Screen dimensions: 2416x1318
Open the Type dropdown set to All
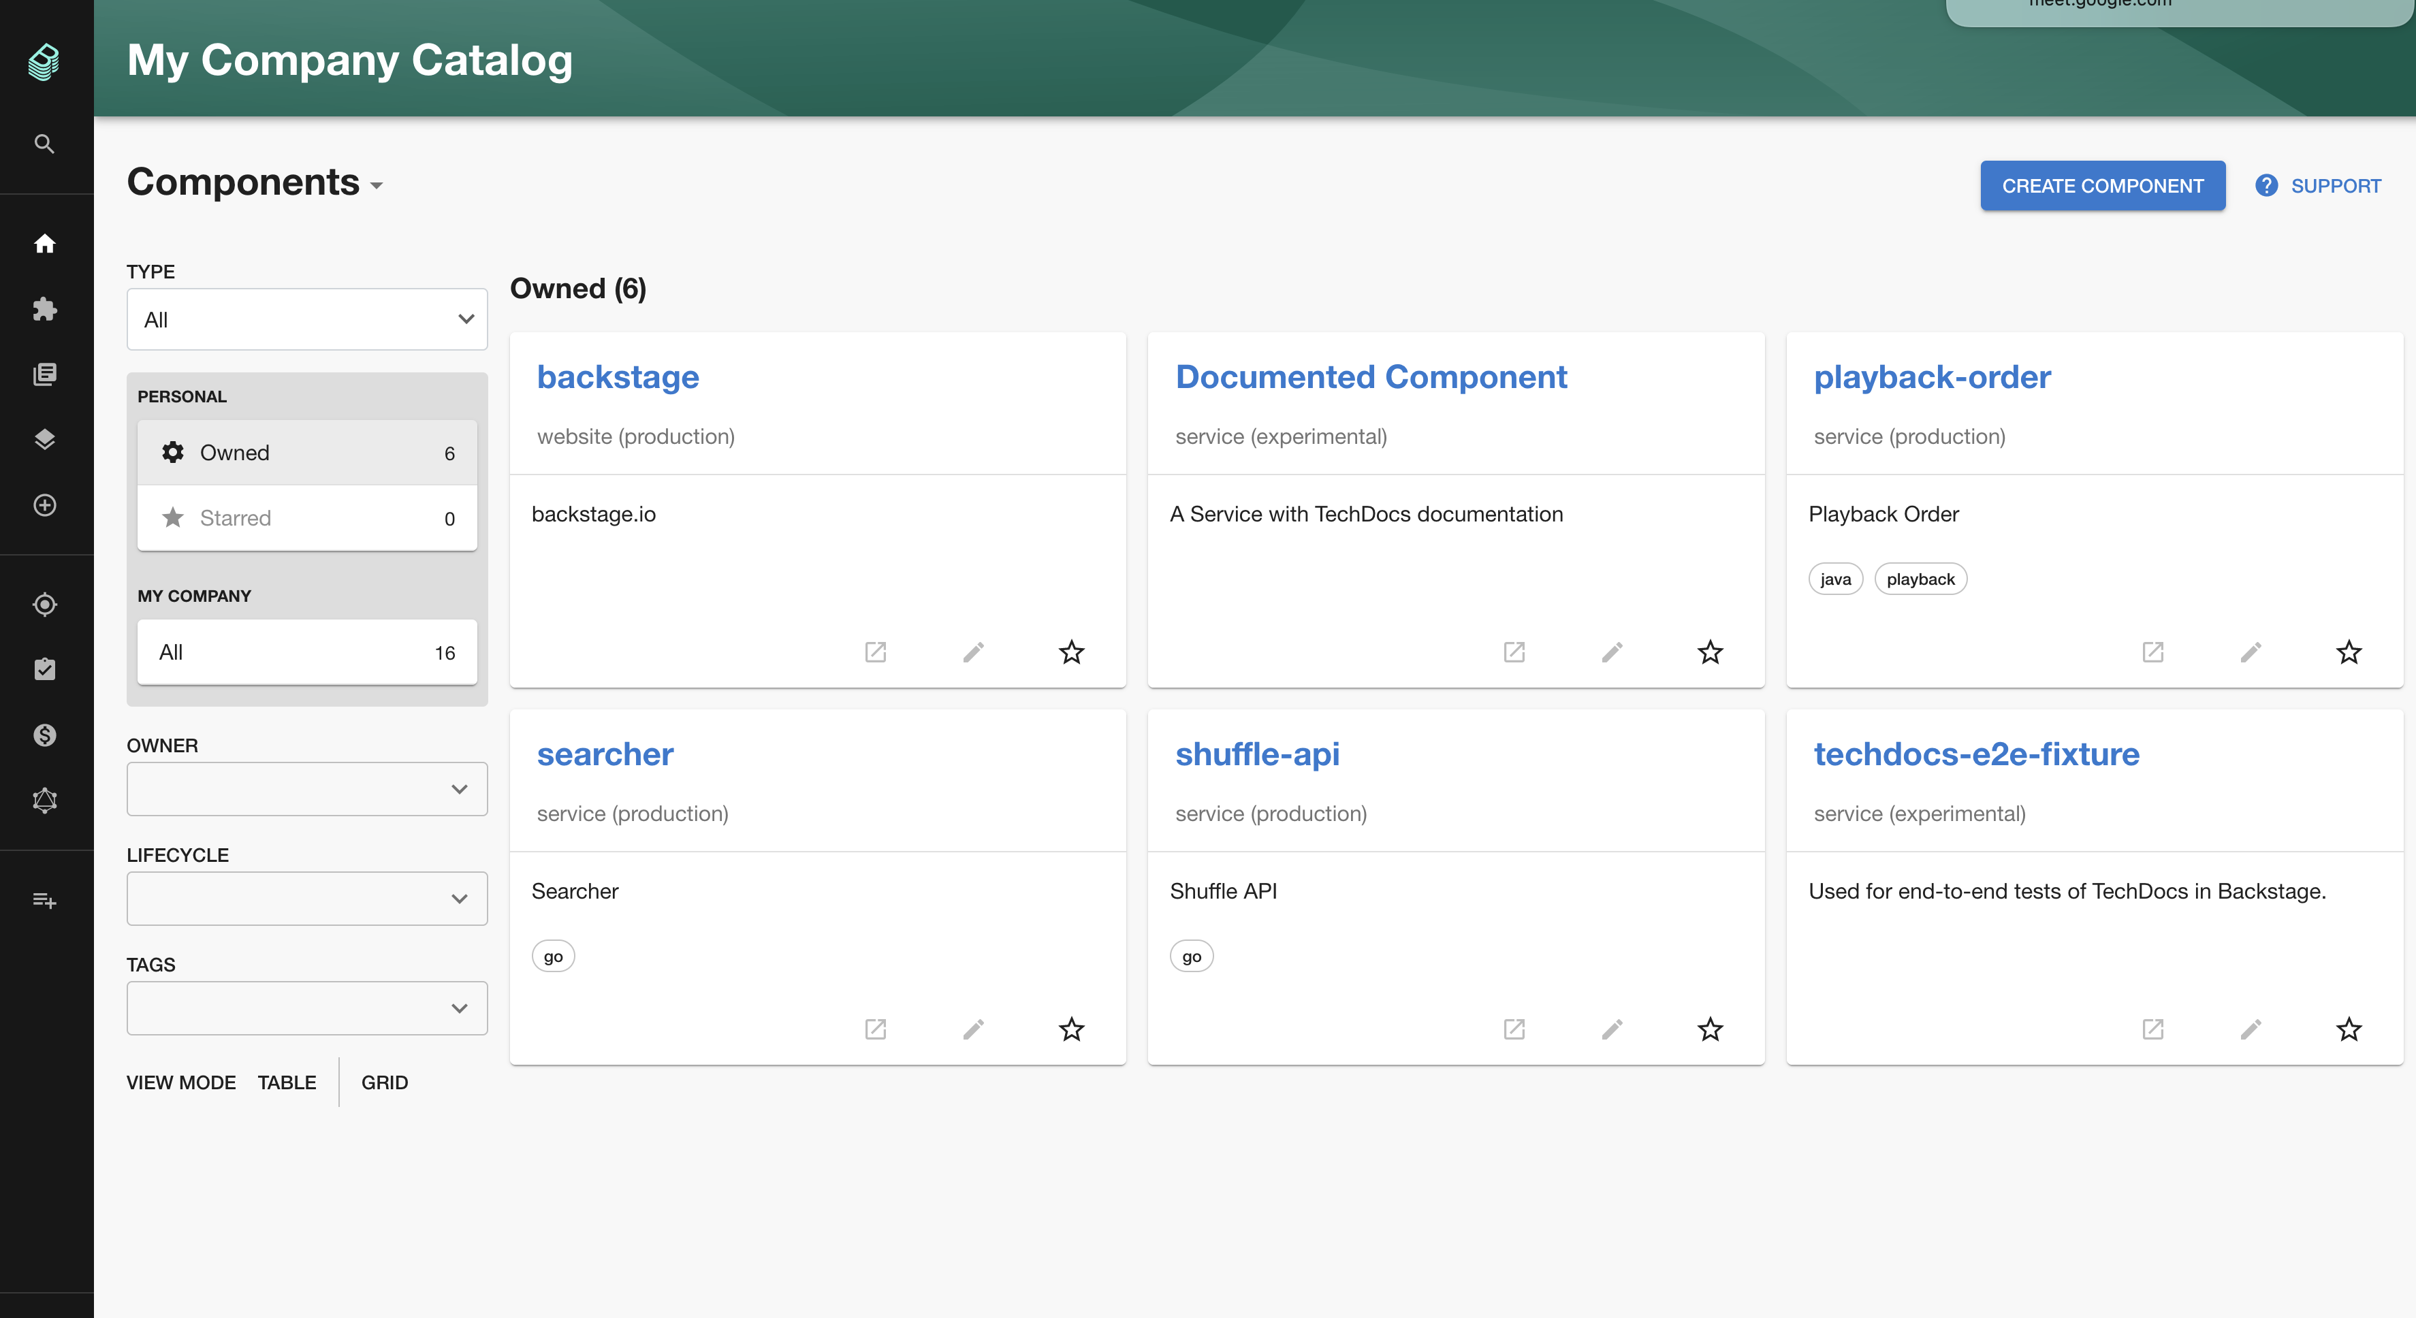click(x=306, y=320)
